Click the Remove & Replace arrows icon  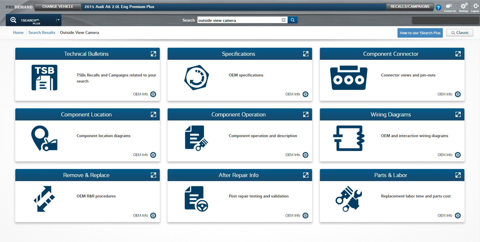coord(44,199)
